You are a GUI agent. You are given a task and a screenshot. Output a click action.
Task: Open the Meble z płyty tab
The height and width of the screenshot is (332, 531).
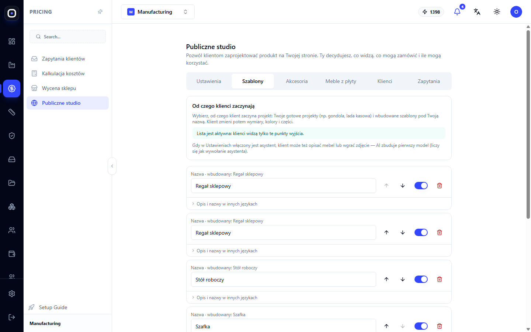tap(341, 81)
